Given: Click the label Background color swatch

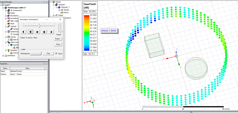Looking at the screenshot, I should tap(36, 53).
